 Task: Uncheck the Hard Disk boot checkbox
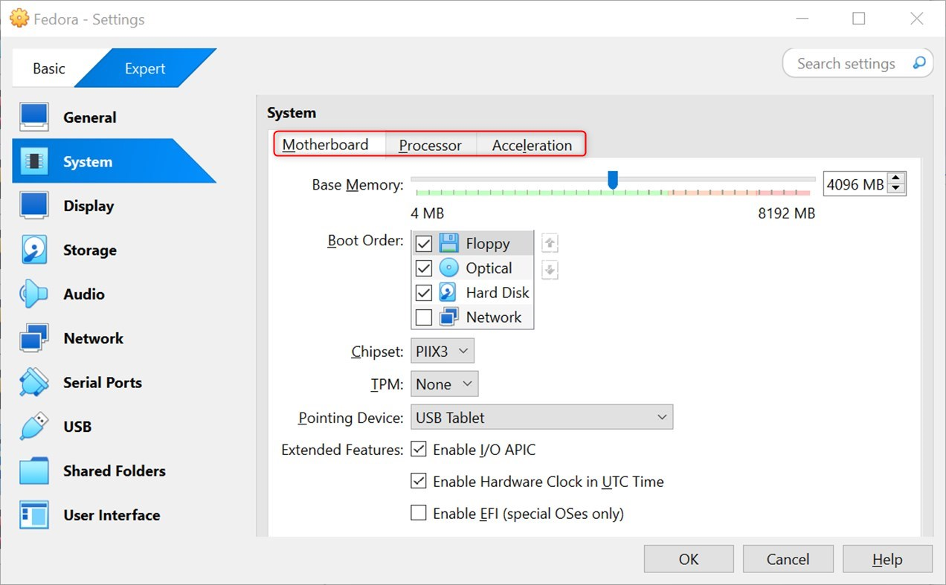point(424,293)
